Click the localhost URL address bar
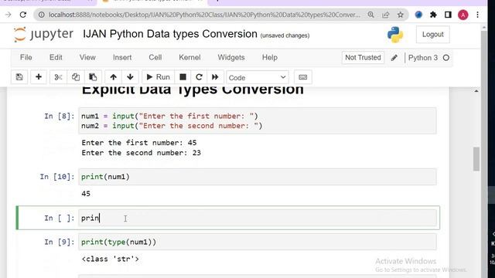495x278 pixels. [x=204, y=15]
